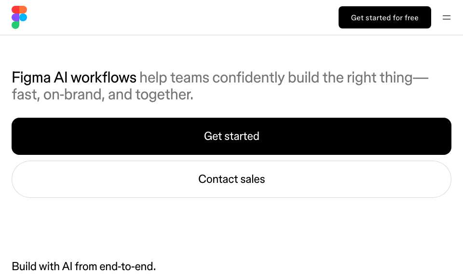Click the word "Figma" in the hero heading
This screenshot has width=463, height=275.
[31, 78]
